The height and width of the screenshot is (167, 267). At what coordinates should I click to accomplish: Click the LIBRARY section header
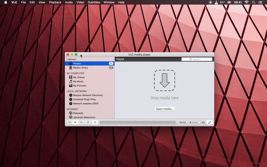[72, 60]
